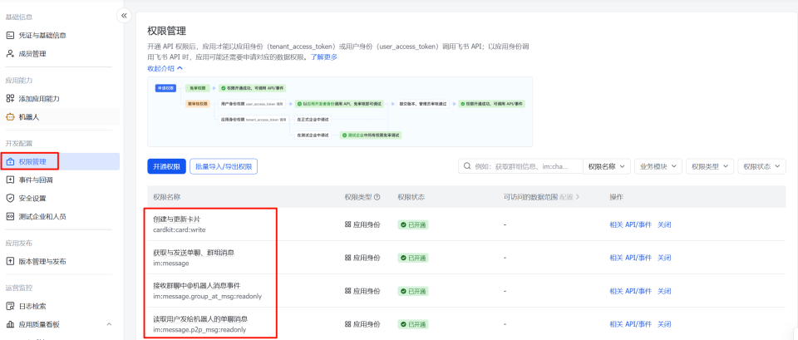Open the 业务模块 filter dropdown

click(x=658, y=166)
